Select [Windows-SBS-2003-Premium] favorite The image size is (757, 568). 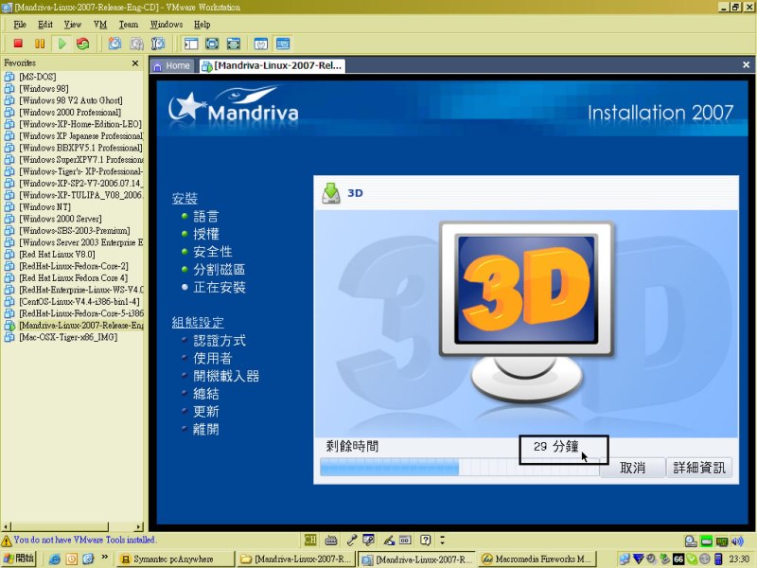tap(75, 230)
